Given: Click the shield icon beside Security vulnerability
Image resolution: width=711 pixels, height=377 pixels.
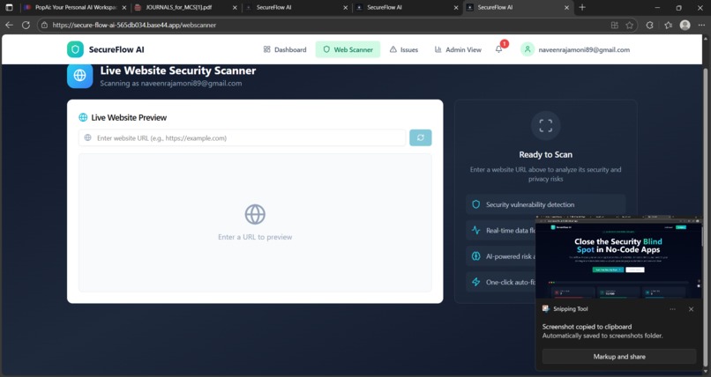Looking at the screenshot, I should 475,204.
